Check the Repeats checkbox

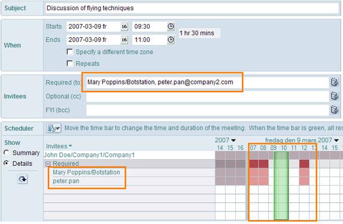click(69, 63)
